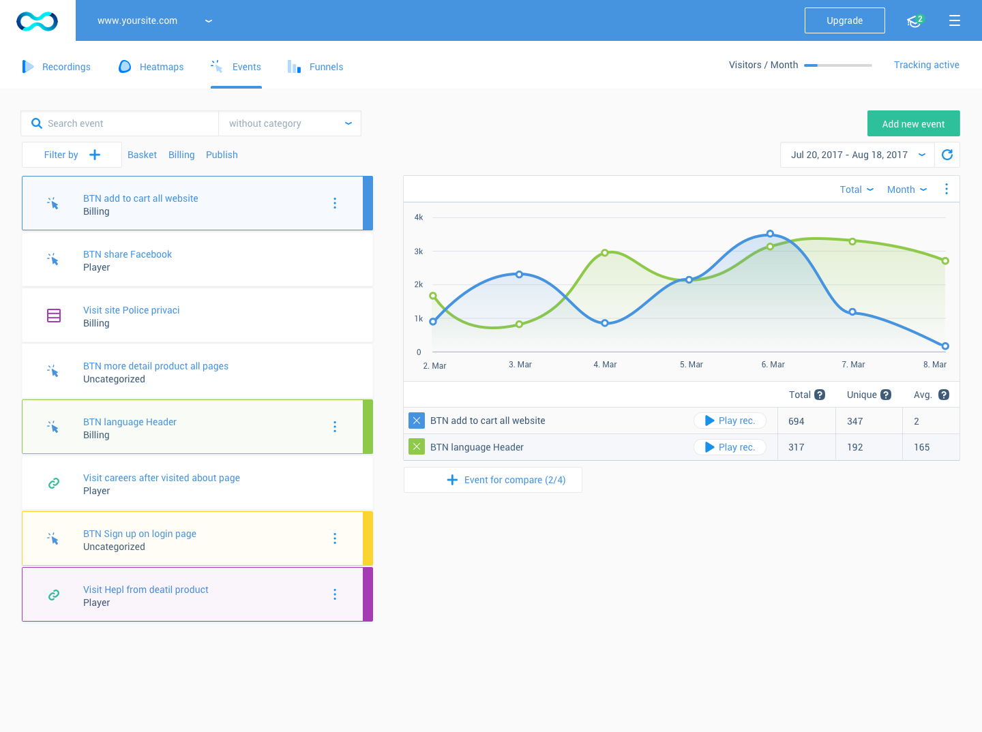Open chart options three-dot menu
This screenshot has width=982, height=732.
tap(947, 189)
